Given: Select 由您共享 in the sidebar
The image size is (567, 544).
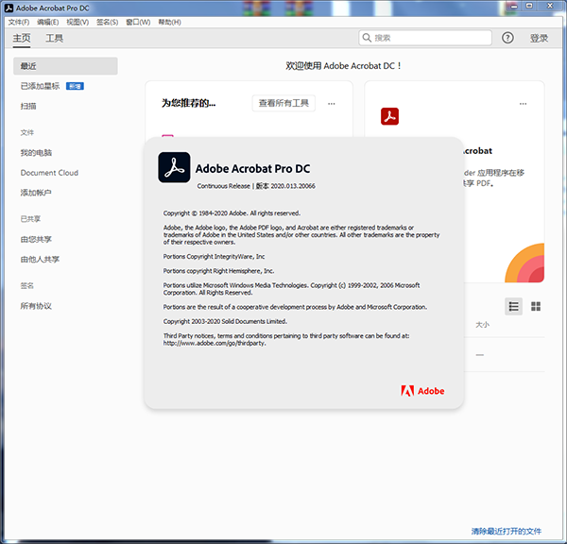Looking at the screenshot, I should pos(36,239).
